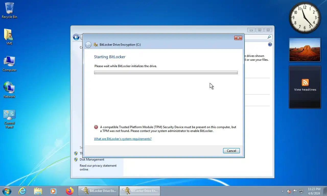Click the analog clock desktop gadget

(x=305, y=18)
